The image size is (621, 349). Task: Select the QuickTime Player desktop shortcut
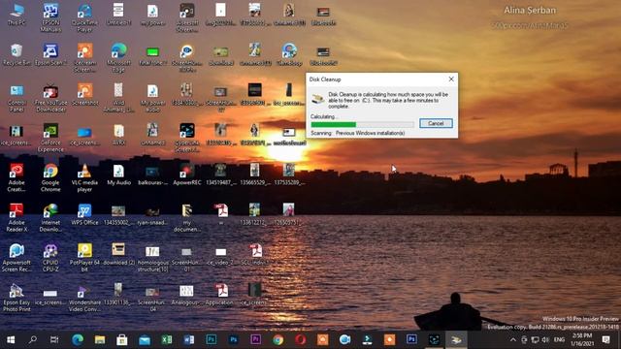(x=84, y=17)
